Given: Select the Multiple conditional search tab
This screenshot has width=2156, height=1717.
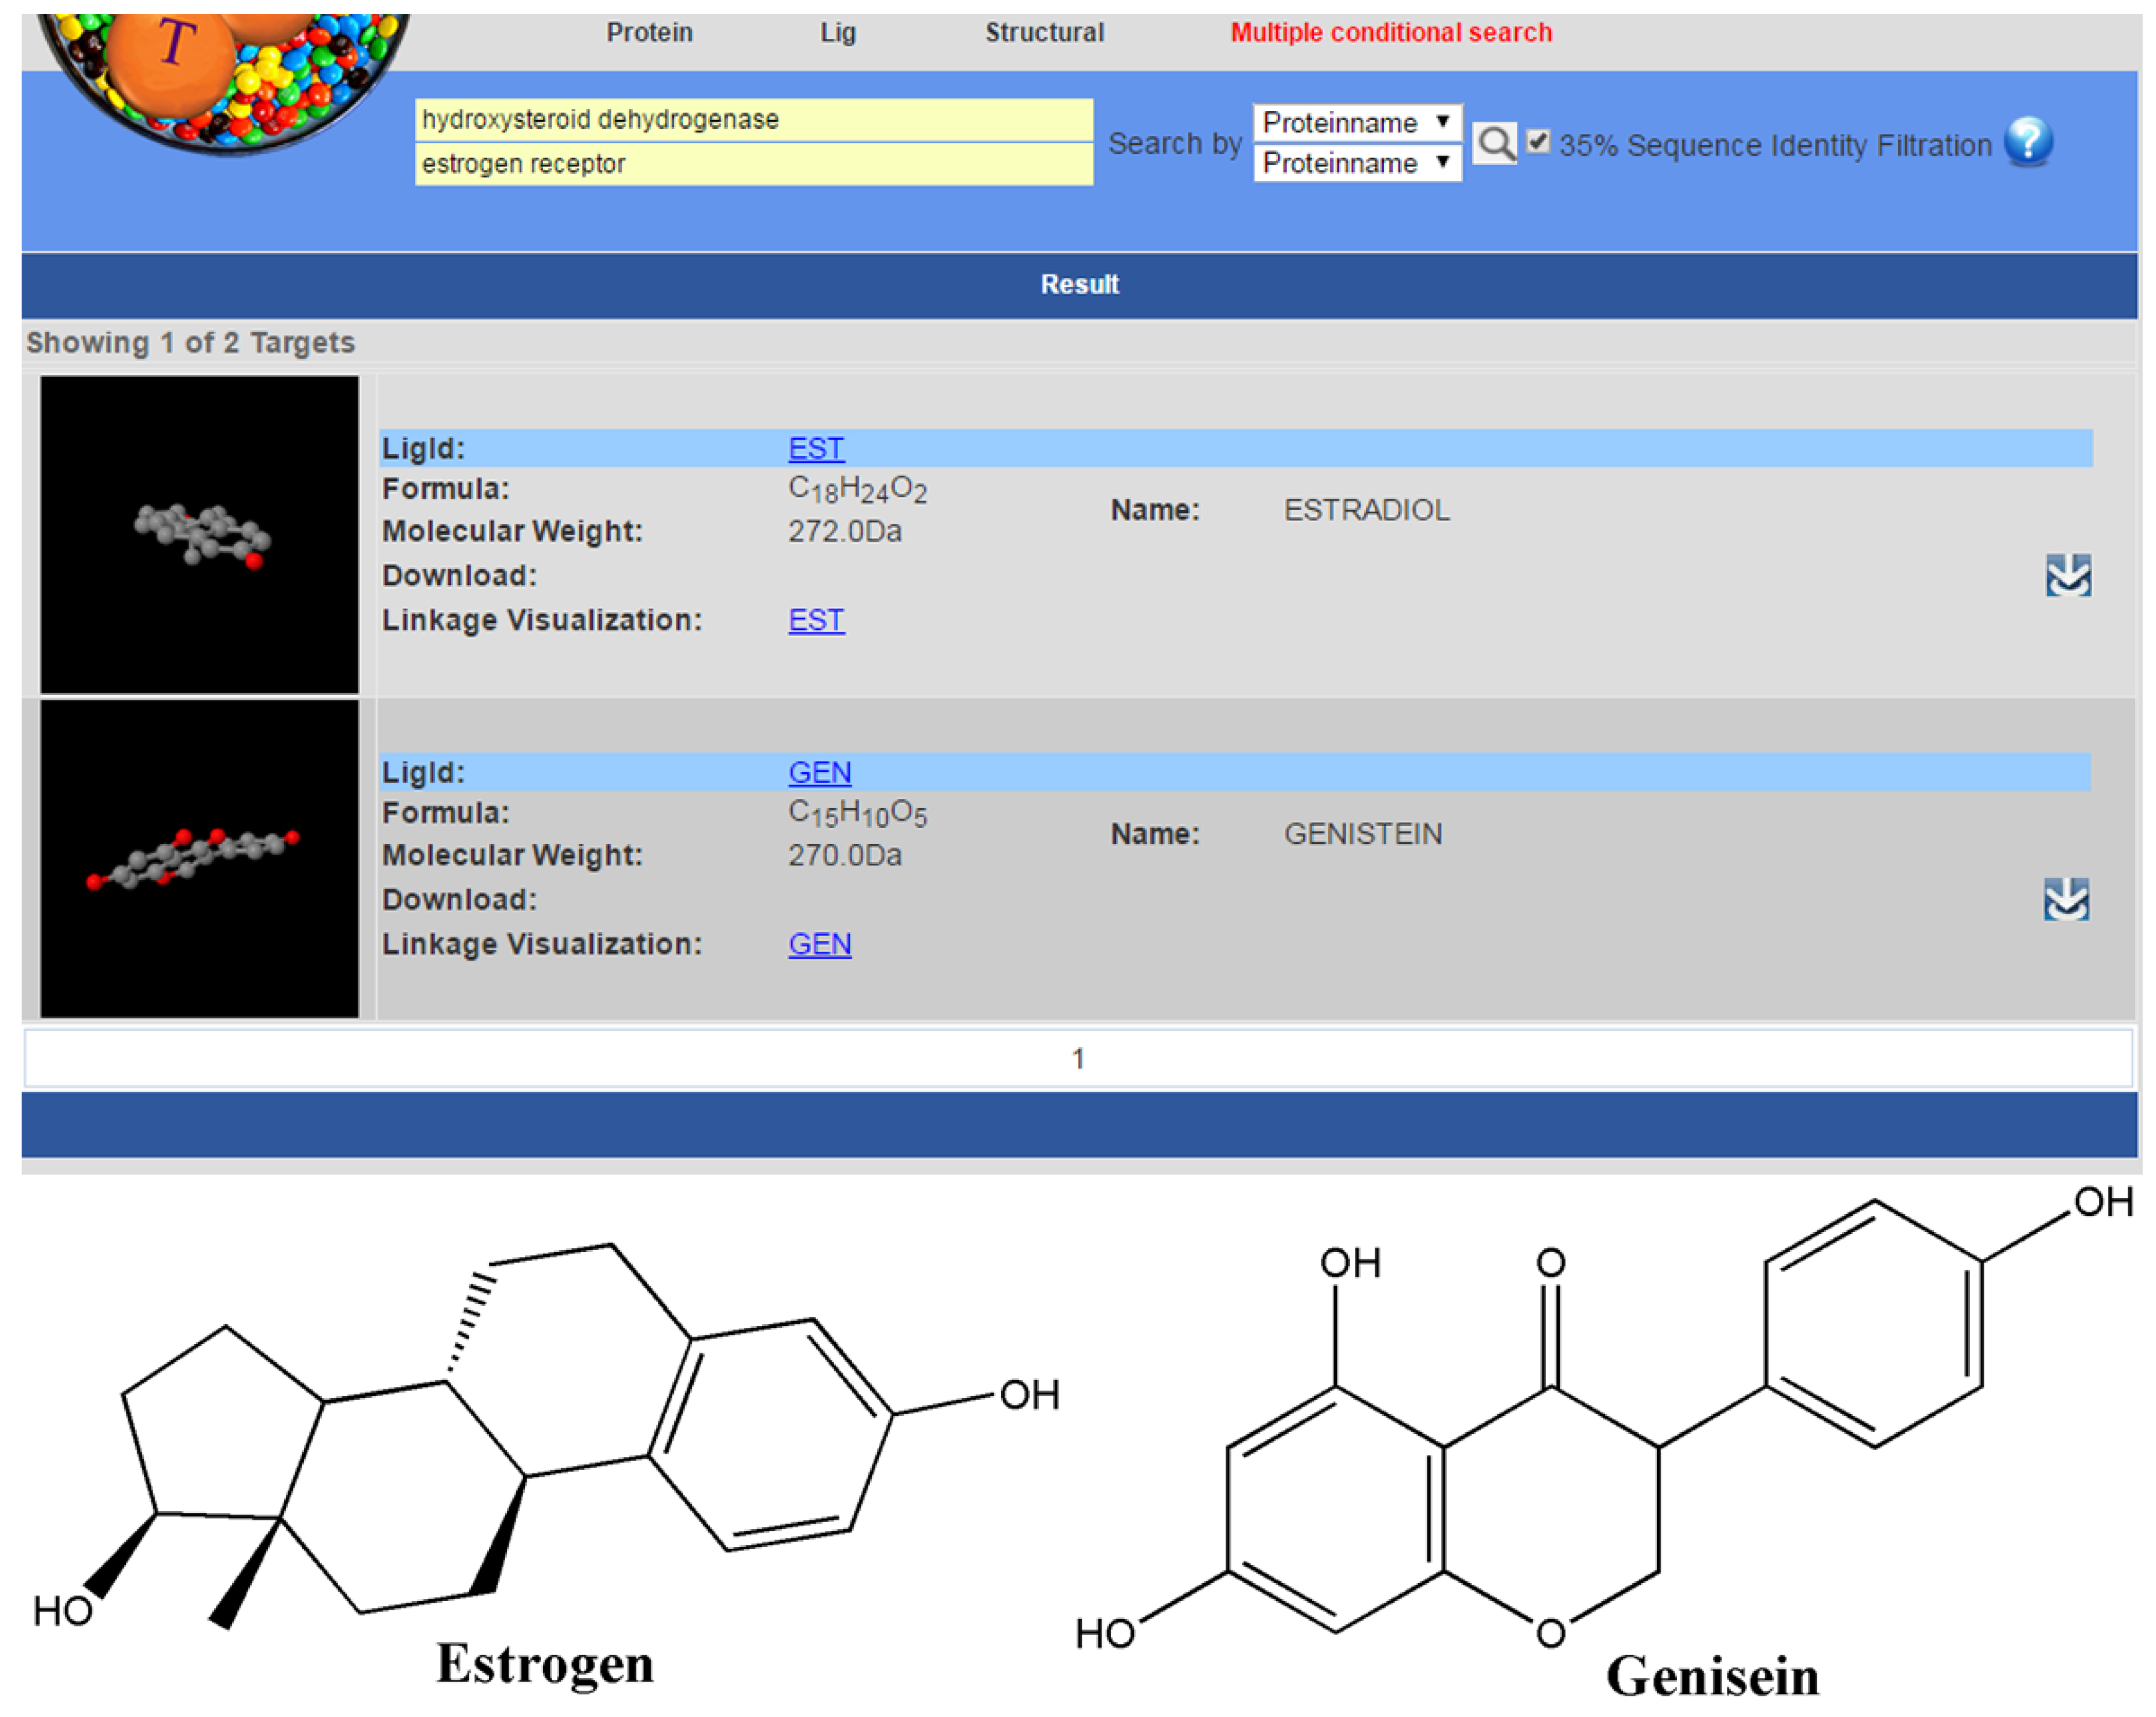Looking at the screenshot, I should 1390,32.
